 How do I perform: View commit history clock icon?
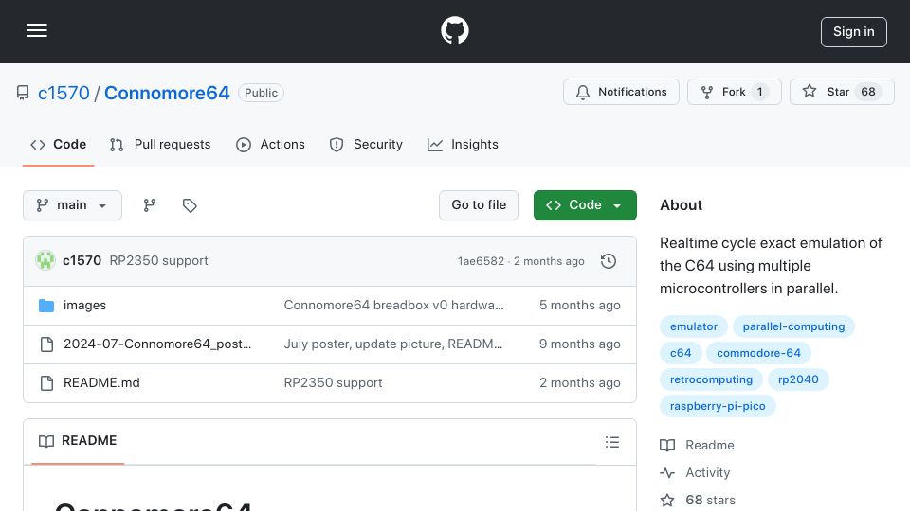coord(609,261)
